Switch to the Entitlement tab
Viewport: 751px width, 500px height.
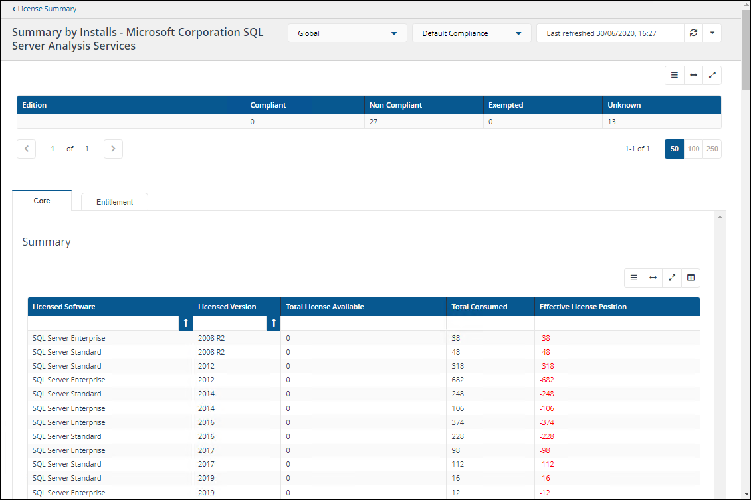pyautogui.click(x=114, y=202)
